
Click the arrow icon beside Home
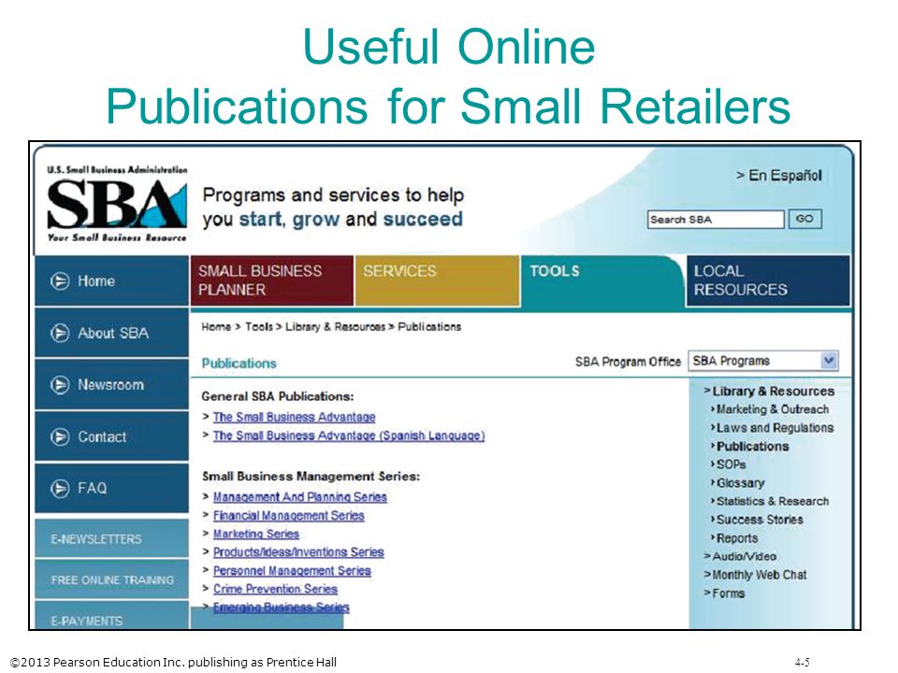pyautogui.click(x=60, y=281)
